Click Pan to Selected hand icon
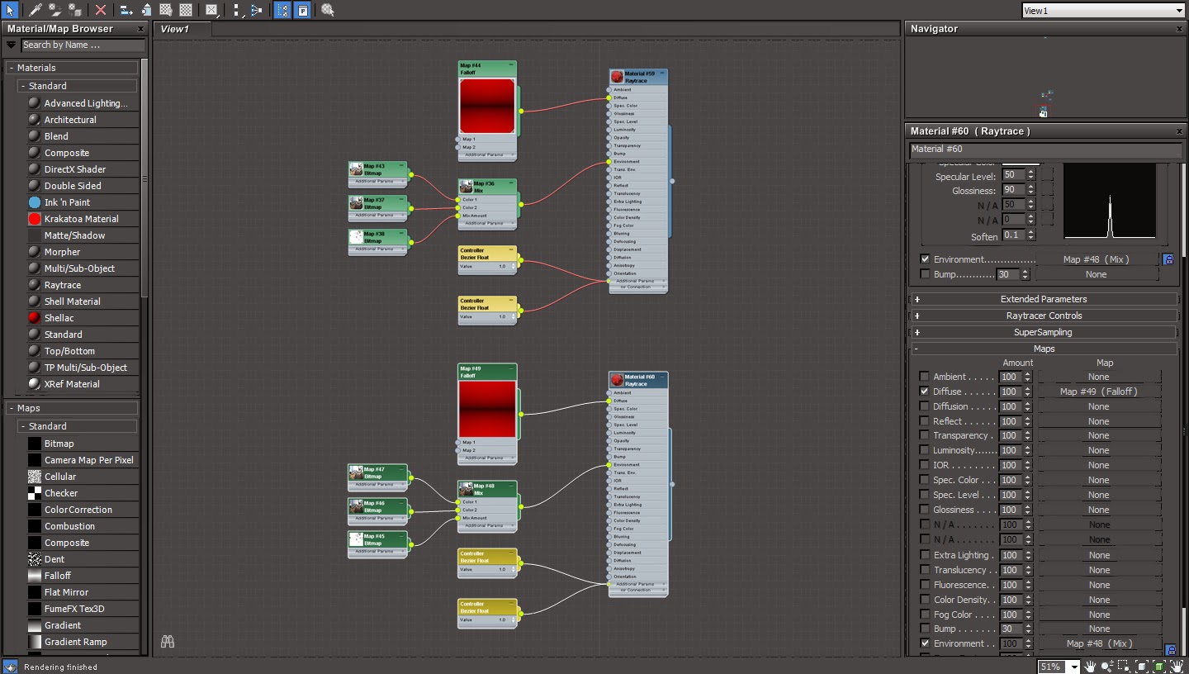The image size is (1189, 674). (1177, 667)
